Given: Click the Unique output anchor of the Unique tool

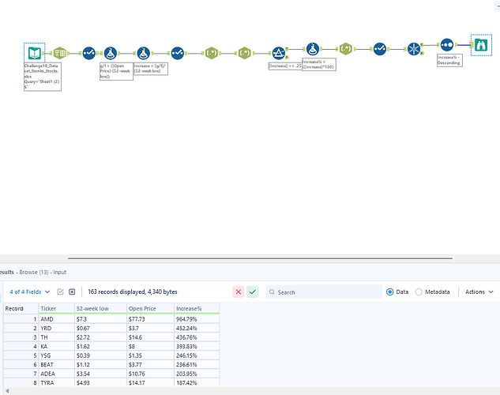Looking at the screenshot, I should [x=422, y=45].
